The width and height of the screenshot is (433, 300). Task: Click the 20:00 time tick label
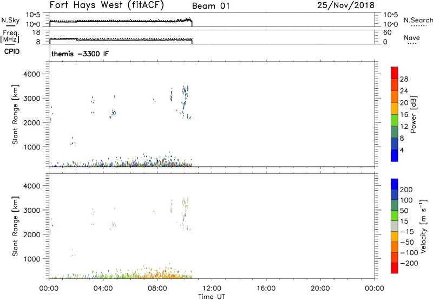click(320, 288)
